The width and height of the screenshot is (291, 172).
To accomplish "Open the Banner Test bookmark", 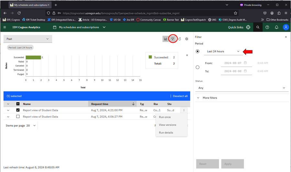I will [x=171, y=20].
